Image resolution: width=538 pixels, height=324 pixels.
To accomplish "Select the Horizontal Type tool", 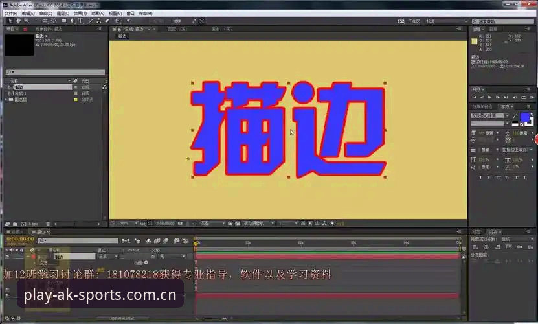I will 81,21.
